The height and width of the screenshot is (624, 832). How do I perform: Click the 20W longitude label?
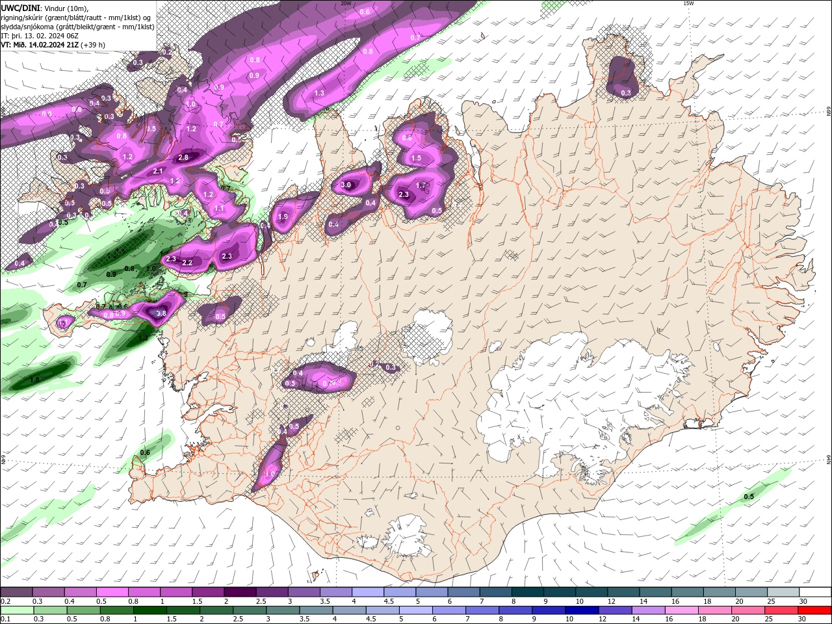[346, 3]
